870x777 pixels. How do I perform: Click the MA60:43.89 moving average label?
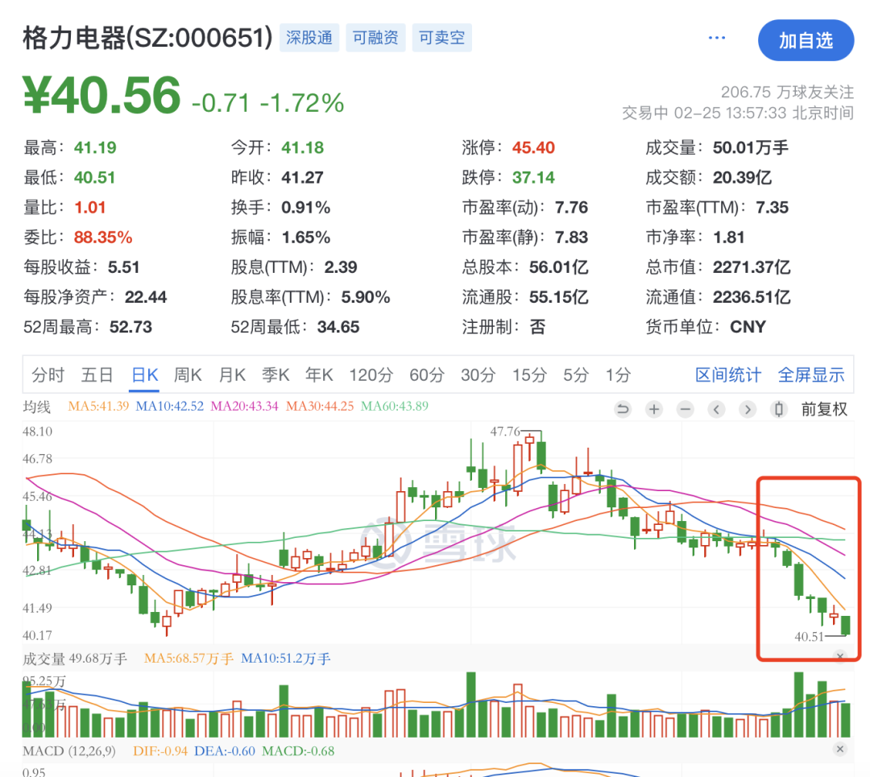(x=395, y=407)
